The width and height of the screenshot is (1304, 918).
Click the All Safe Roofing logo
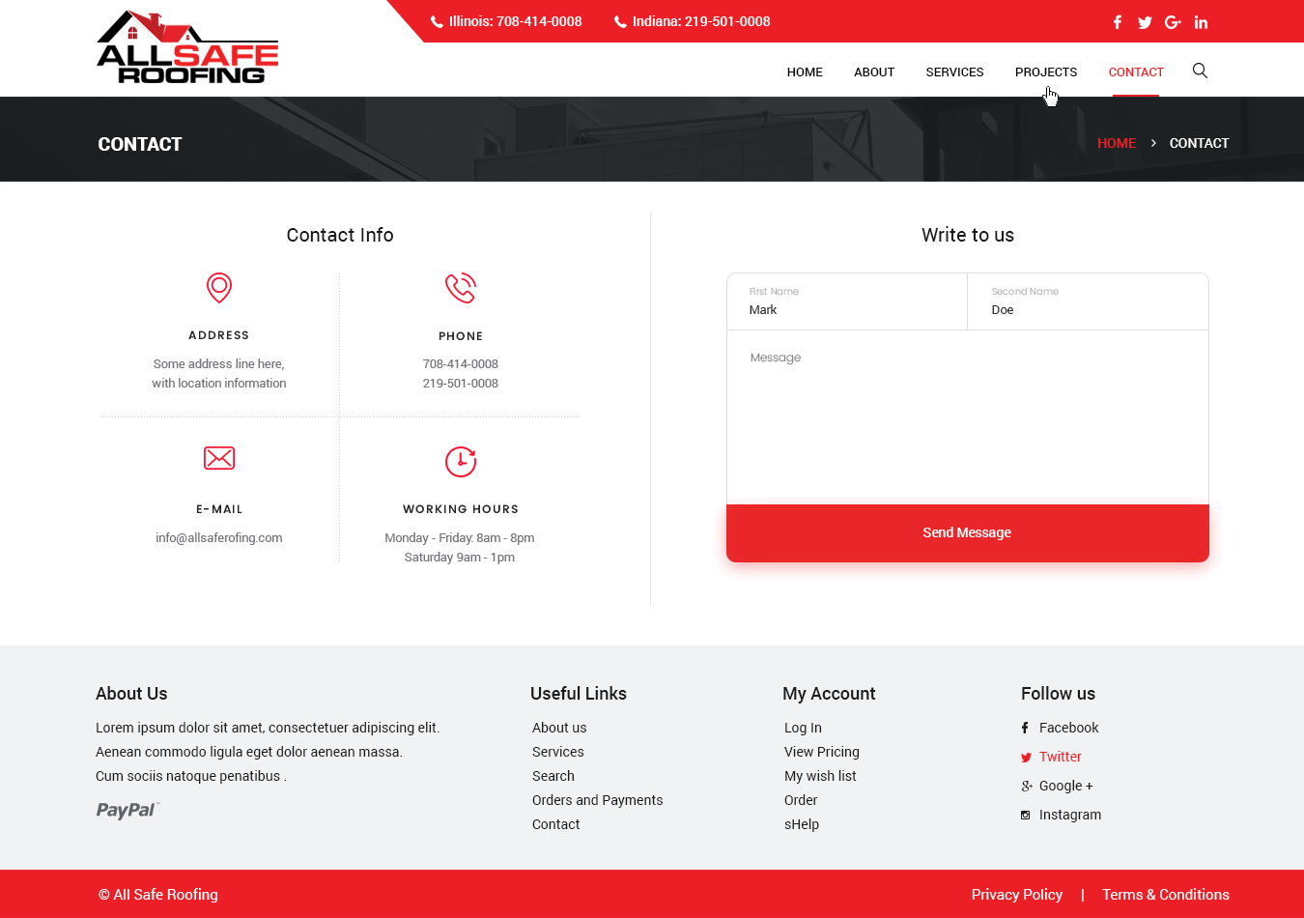click(x=187, y=48)
